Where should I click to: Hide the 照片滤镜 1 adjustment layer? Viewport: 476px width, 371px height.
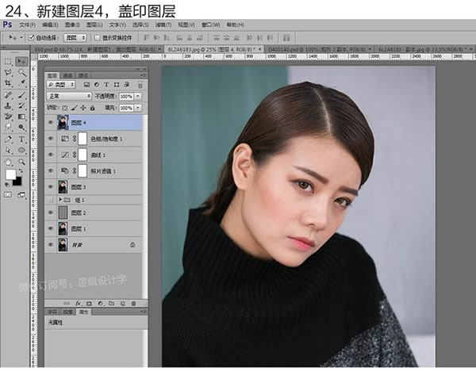pyautogui.click(x=51, y=170)
